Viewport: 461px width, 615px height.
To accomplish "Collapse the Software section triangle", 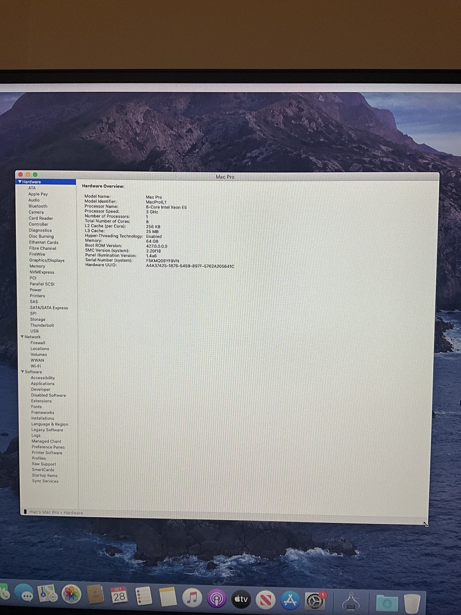I will click(23, 372).
